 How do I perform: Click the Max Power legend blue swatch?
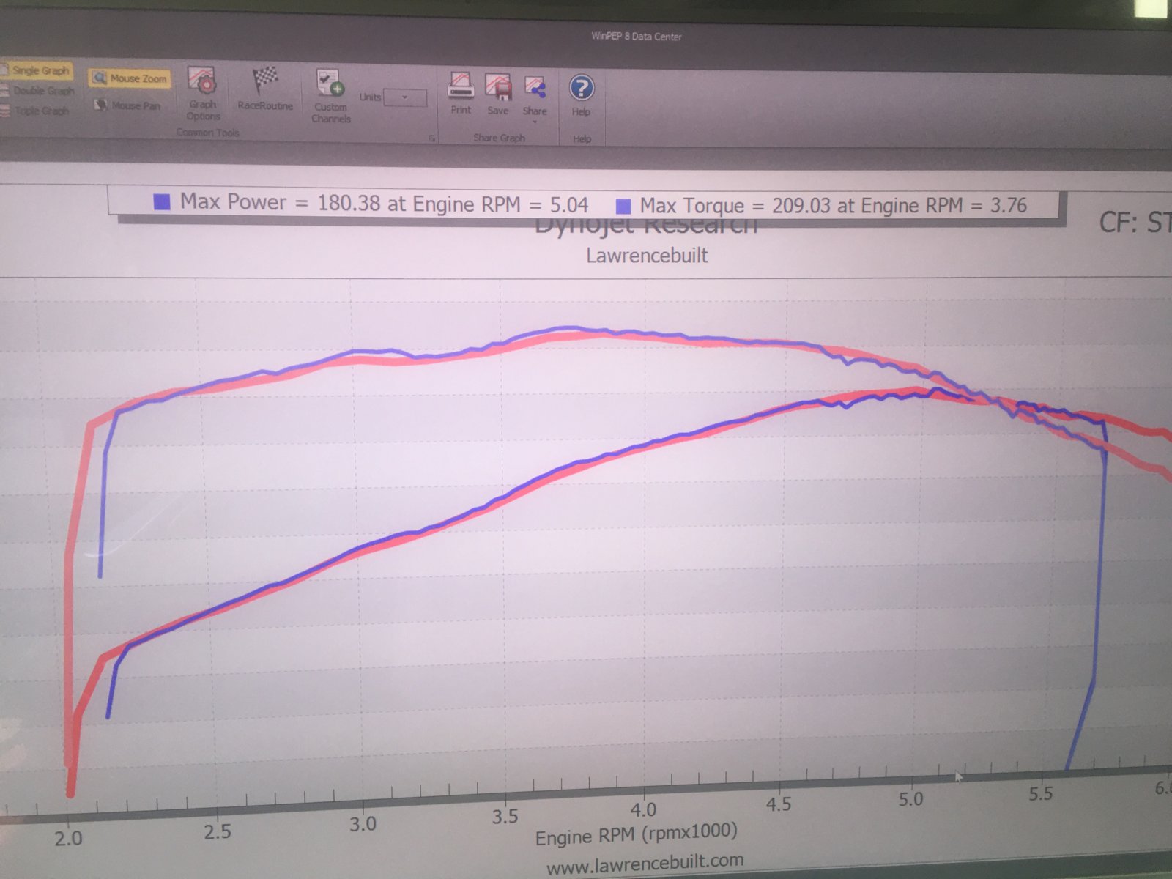pos(162,202)
